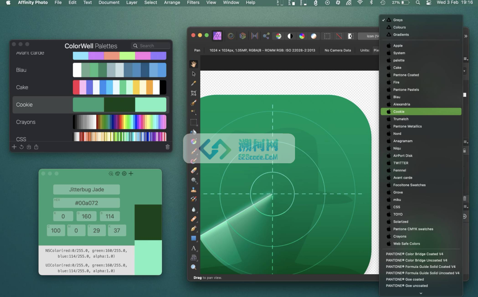Open the Layer menu

tap(132, 3)
